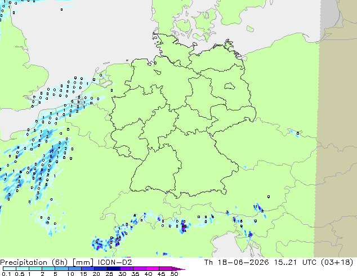The height and width of the screenshot is (276, 357).
Task: Click the 25–30 mm dark blue swatch
Action: pos(113,269)
